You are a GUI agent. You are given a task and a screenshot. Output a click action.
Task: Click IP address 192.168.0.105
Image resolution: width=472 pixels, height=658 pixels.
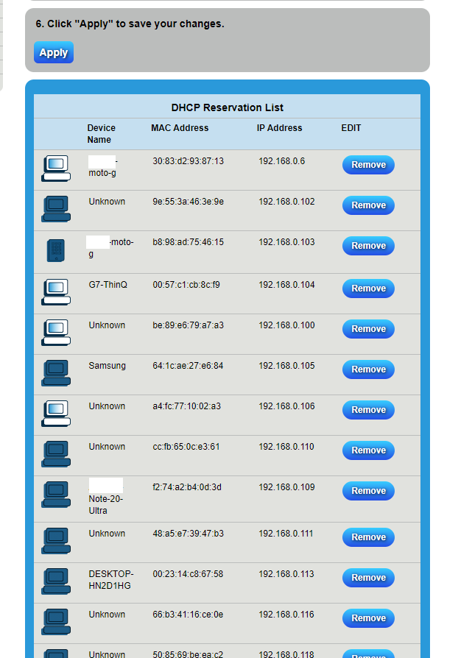(286, 366)
